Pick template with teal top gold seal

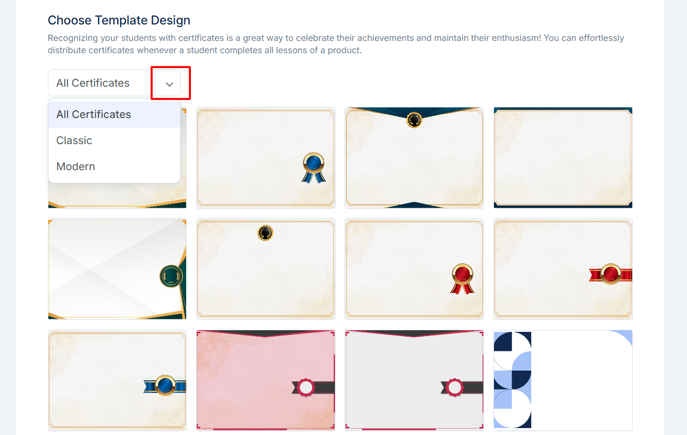pyautogui.click(x=414, y=157)
